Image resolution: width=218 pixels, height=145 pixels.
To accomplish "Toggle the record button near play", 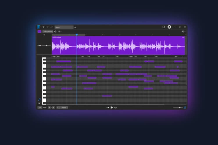I will (x=108, y=108).
